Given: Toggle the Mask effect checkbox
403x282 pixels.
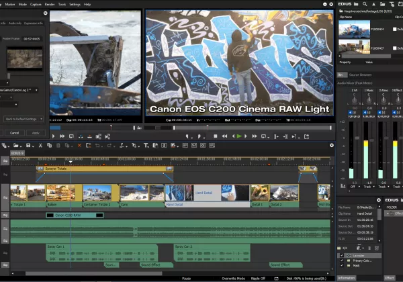Looking at the screenshot, I should (x=342, y=265).
